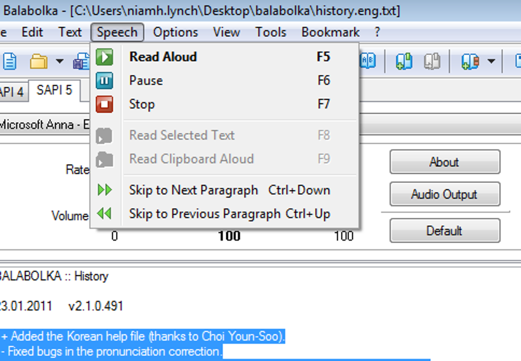Click the Skip to Previous Paragraph arrows icon
Image resolution: width=521 pixels, height=361 pixels.
[105, 213]
